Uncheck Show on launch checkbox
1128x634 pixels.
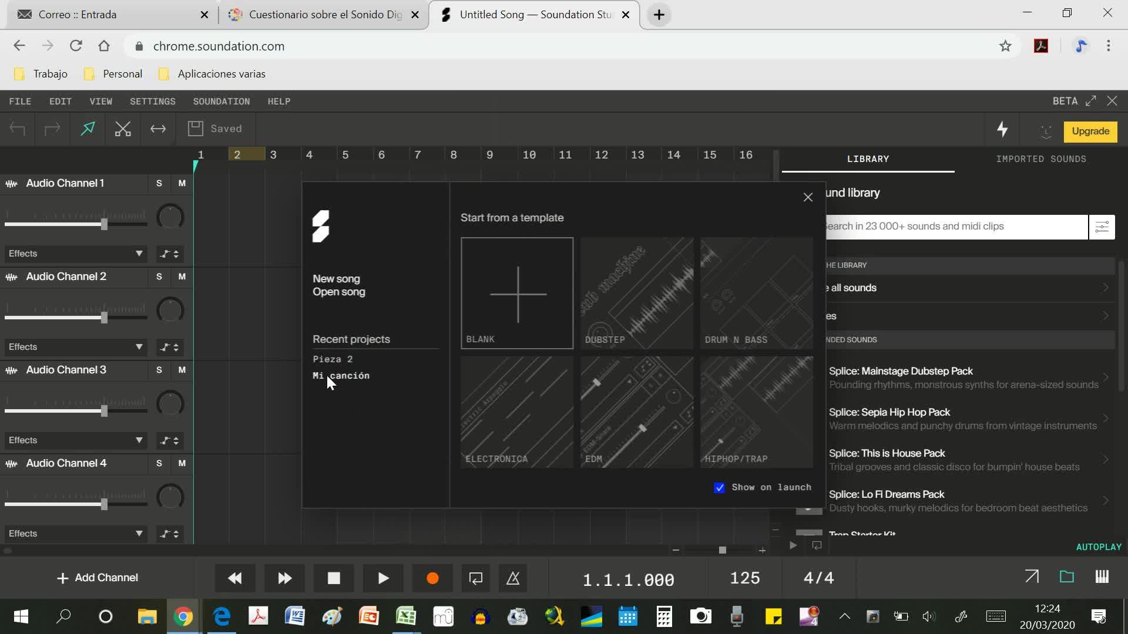[719, 488]
